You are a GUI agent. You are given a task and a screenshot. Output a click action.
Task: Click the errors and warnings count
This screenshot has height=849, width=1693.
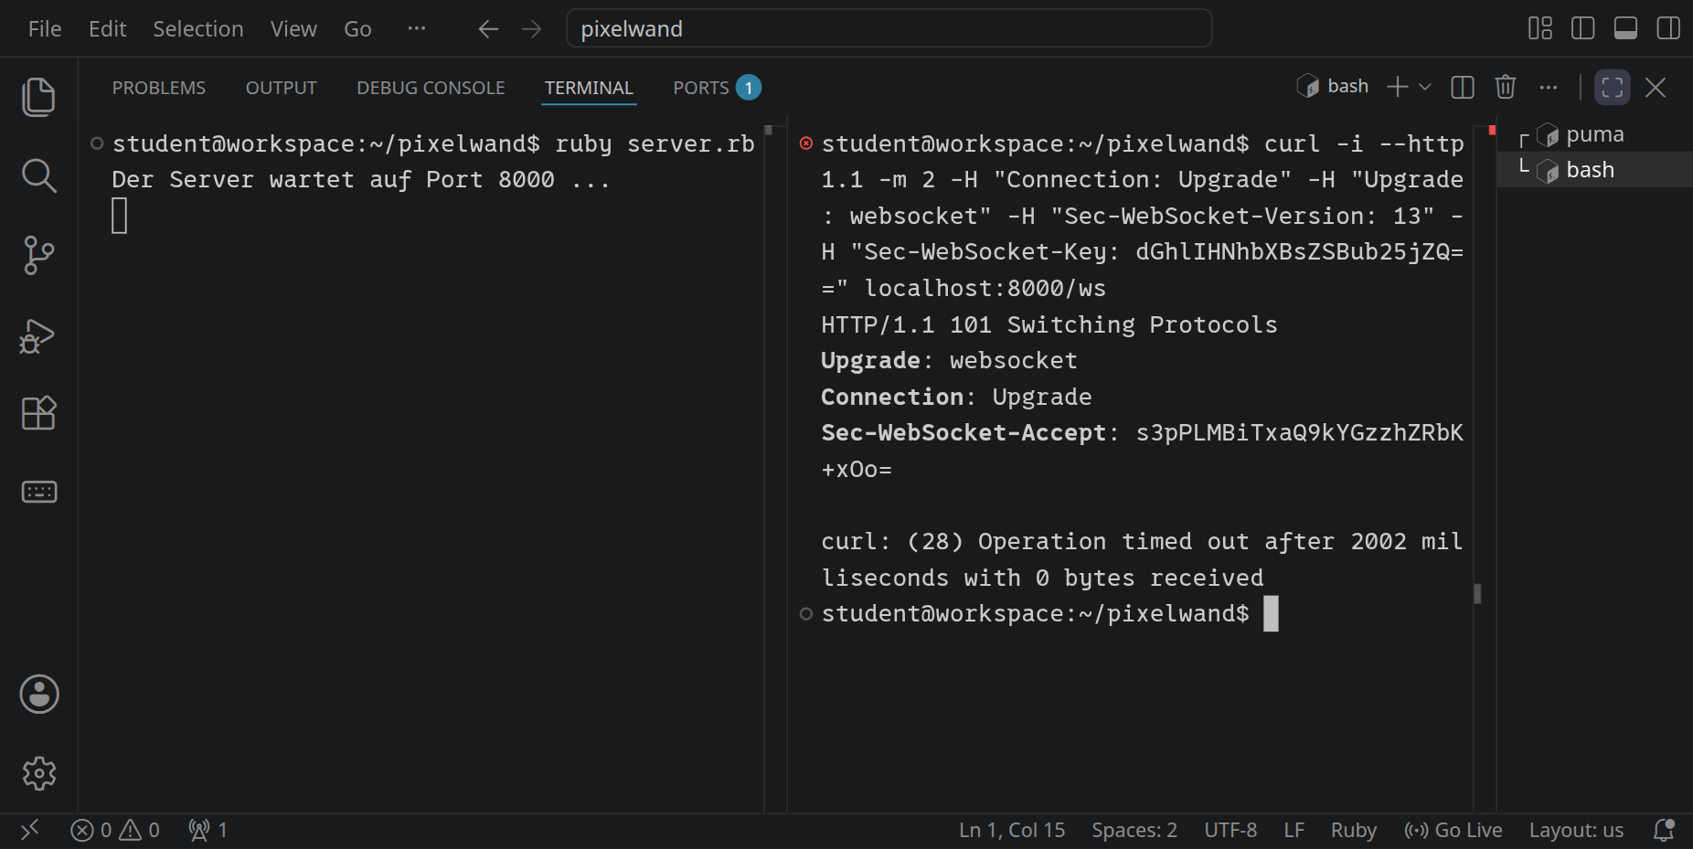[115, 830]
